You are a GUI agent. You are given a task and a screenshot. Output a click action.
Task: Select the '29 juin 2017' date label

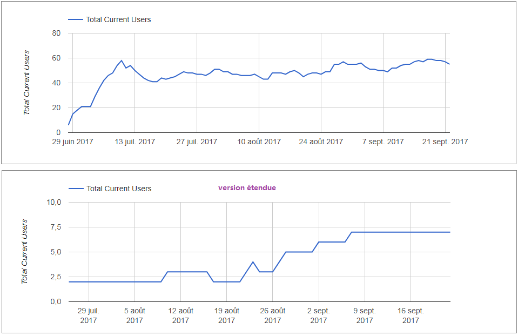[x=72, y=142]
